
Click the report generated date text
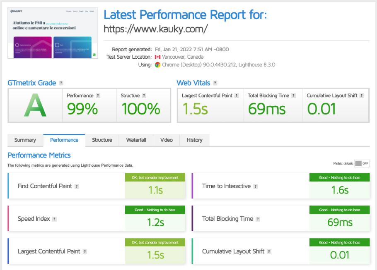tap(192, 50)
